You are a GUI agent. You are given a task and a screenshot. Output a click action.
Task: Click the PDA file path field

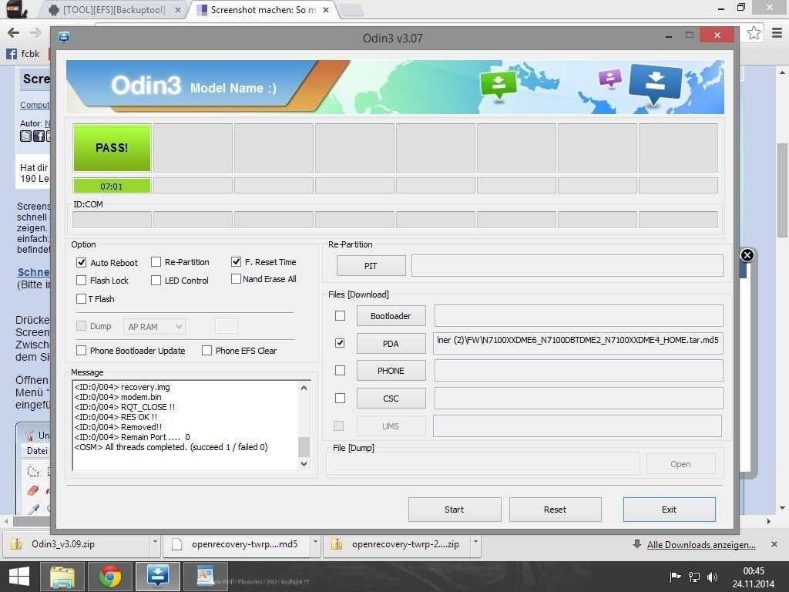click(578, 343)
